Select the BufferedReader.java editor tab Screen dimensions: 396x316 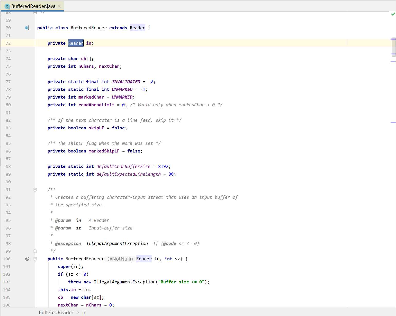32,6
